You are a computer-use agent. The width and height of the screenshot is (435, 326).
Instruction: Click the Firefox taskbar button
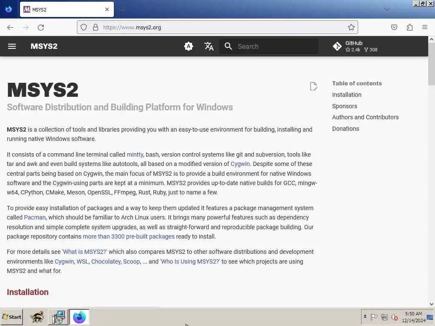[79, 317]
